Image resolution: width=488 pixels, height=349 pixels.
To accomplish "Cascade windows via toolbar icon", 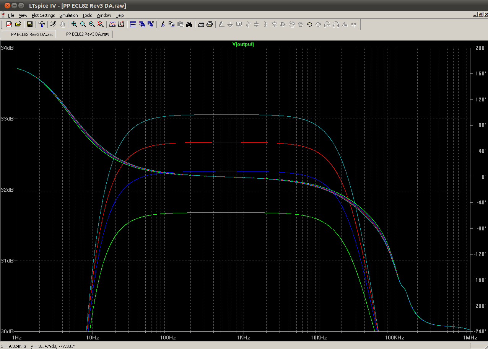I will point(142,24).
